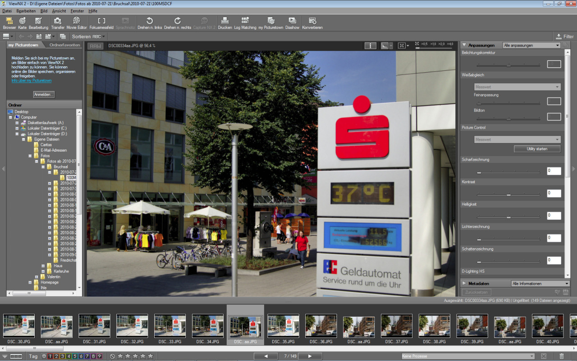Open the Datei menu

[x=7, y=10]
